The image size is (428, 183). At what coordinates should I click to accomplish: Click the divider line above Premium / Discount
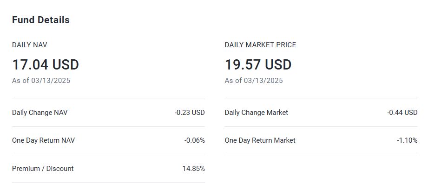coord(108,155)
